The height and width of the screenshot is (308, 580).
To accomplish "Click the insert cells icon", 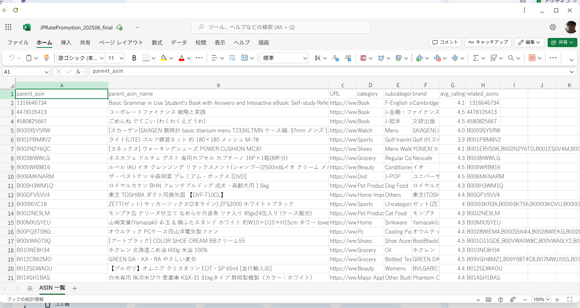I will [x=419, y=58].
